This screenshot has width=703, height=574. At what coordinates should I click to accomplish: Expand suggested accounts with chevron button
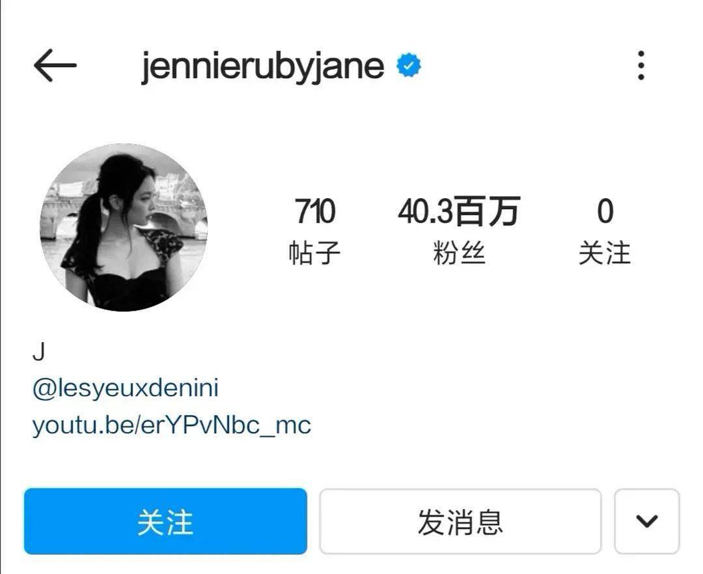click(647, 521)
